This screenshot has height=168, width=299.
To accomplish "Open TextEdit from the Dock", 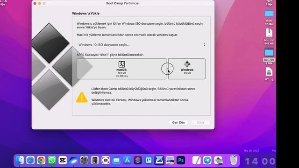I will [196, 160].
